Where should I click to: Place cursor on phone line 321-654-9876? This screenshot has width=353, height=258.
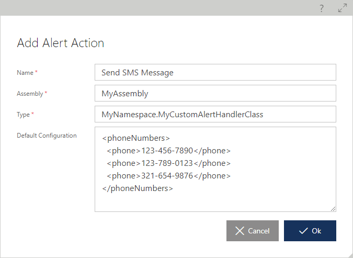coord(168,176)
